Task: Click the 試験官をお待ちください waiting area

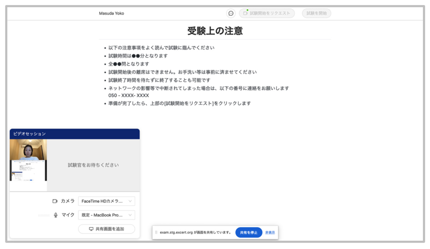Action: pyautogui.click(x=93, y=165)
